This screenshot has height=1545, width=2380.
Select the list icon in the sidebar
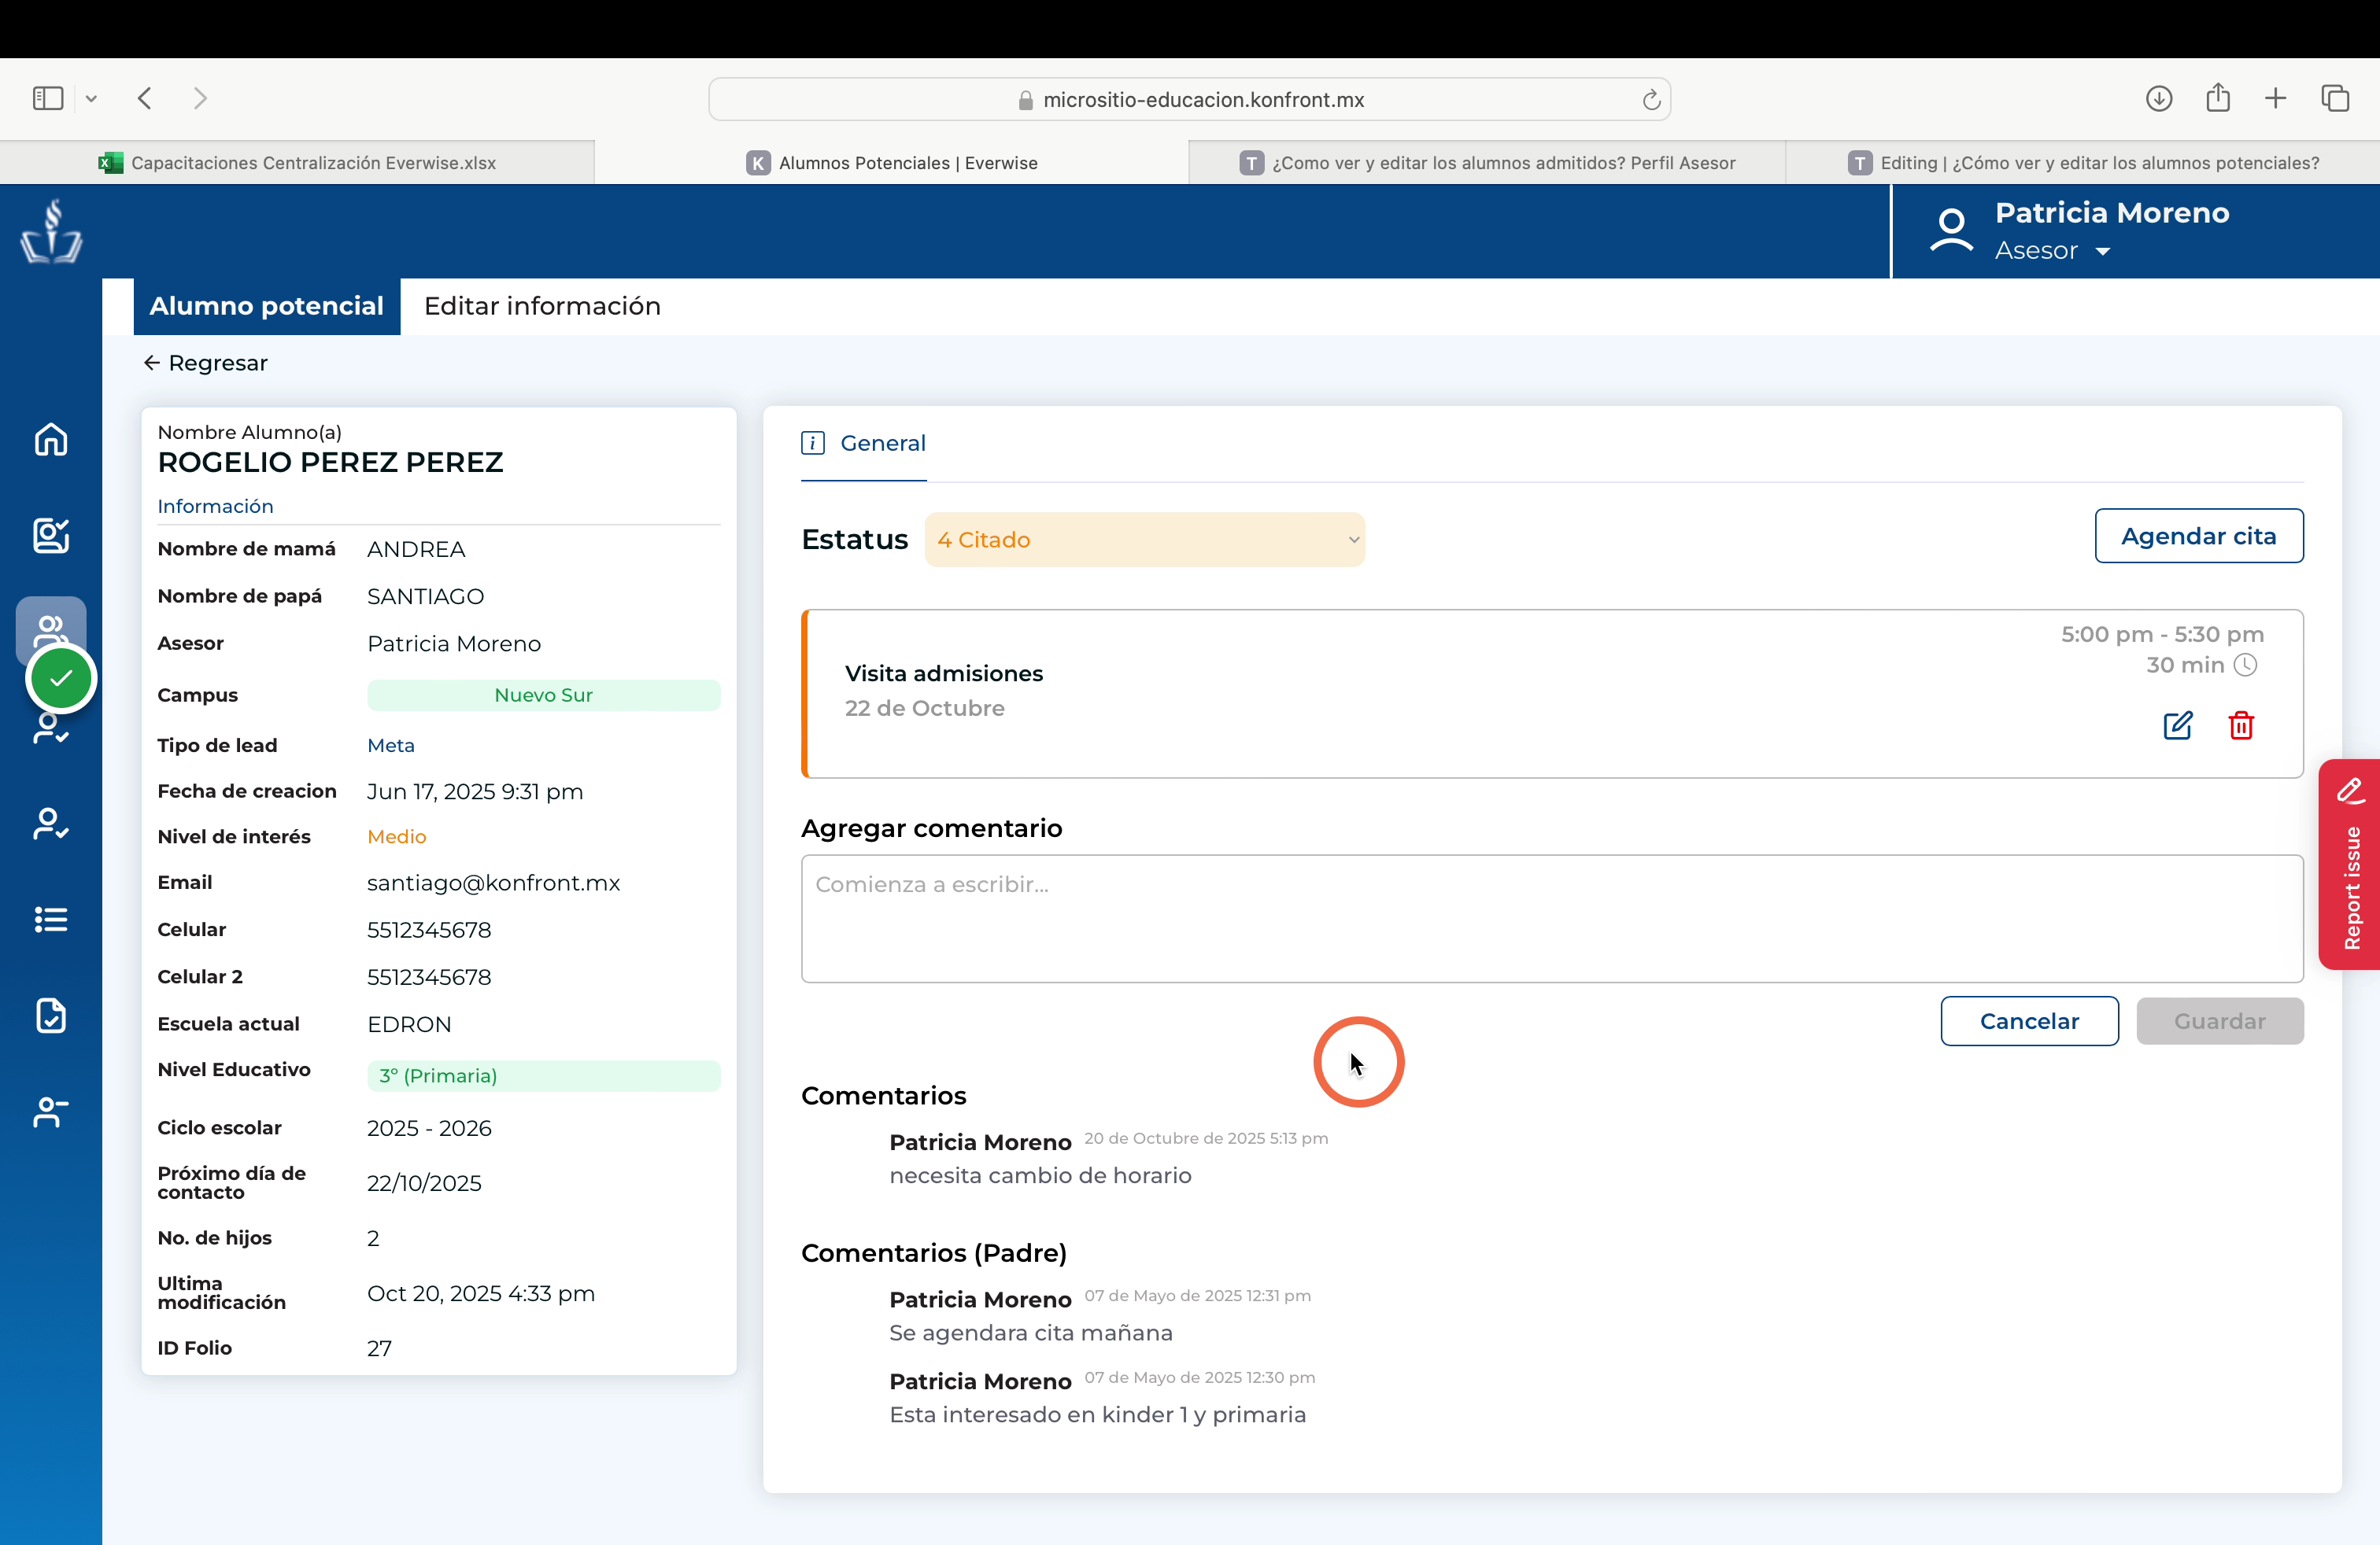click(51, 920)
